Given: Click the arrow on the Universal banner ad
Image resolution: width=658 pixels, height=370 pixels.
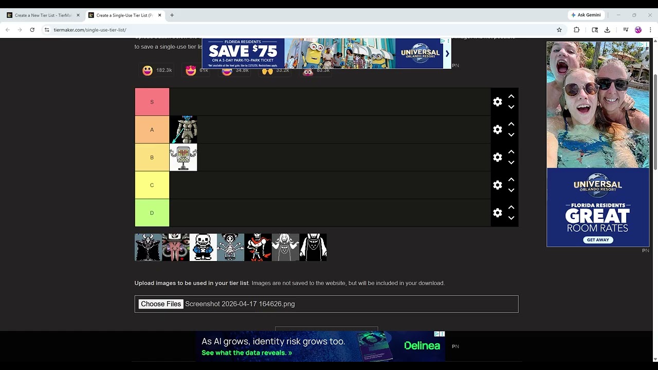Looking at the screenshot, I should [447, 53].
